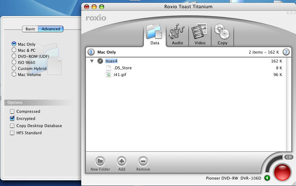Select the Mac Only format

click(24, 44)
